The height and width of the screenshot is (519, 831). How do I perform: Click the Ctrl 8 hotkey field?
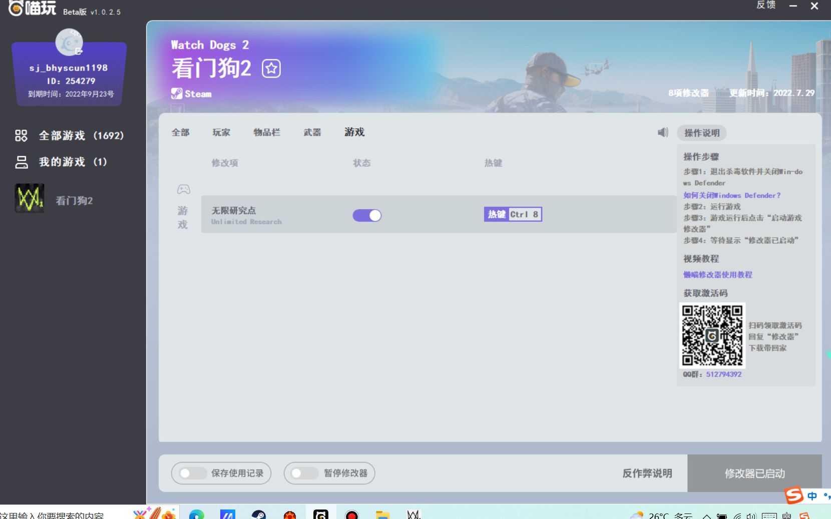[x=524, y=214]
